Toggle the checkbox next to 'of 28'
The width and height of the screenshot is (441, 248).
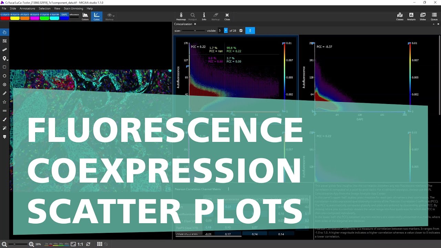click(241, 31)
